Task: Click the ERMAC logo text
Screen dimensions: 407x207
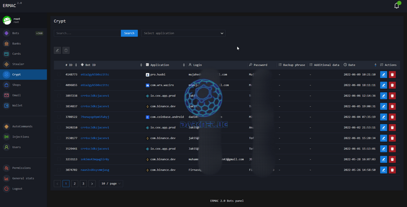Action: (x=9, y=6)
